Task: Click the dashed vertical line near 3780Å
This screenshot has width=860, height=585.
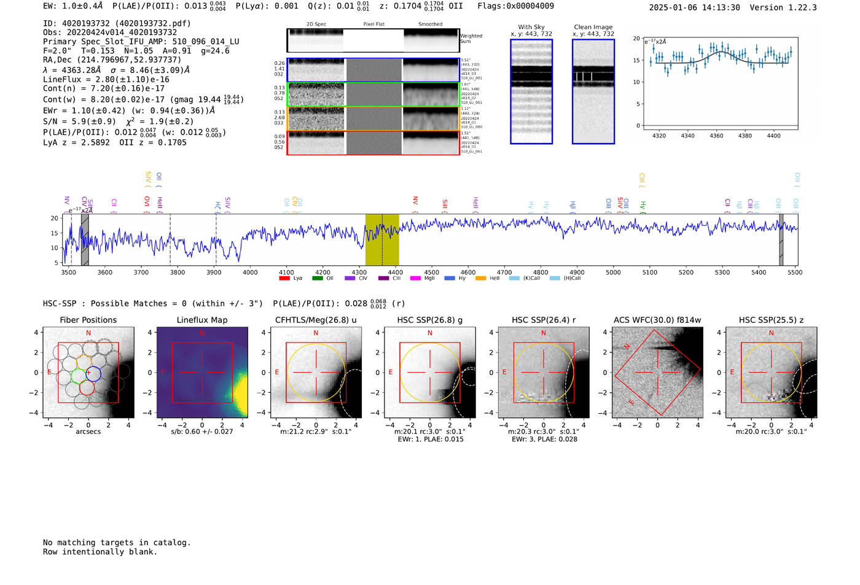Action: pyautogui.click(x=170, y=239)
